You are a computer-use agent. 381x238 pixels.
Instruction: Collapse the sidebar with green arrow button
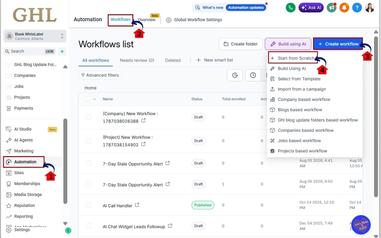(x=68, y=231)
